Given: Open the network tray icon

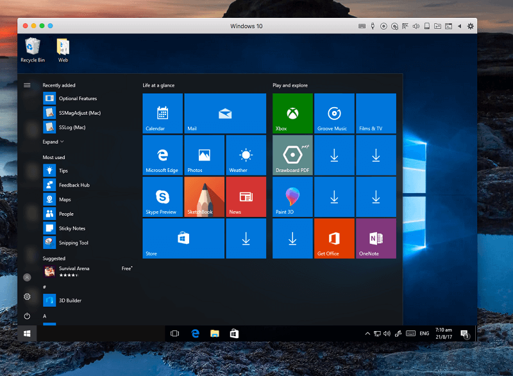Looking at the screenshot, I should pos(377,334).
